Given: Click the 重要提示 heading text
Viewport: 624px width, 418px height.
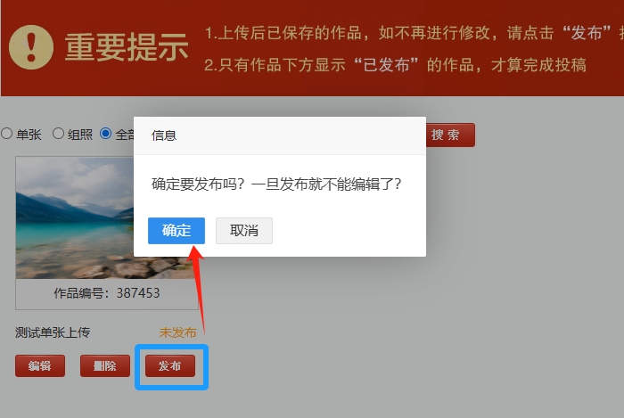Looking at the screenshot, I should coord(127,47).
